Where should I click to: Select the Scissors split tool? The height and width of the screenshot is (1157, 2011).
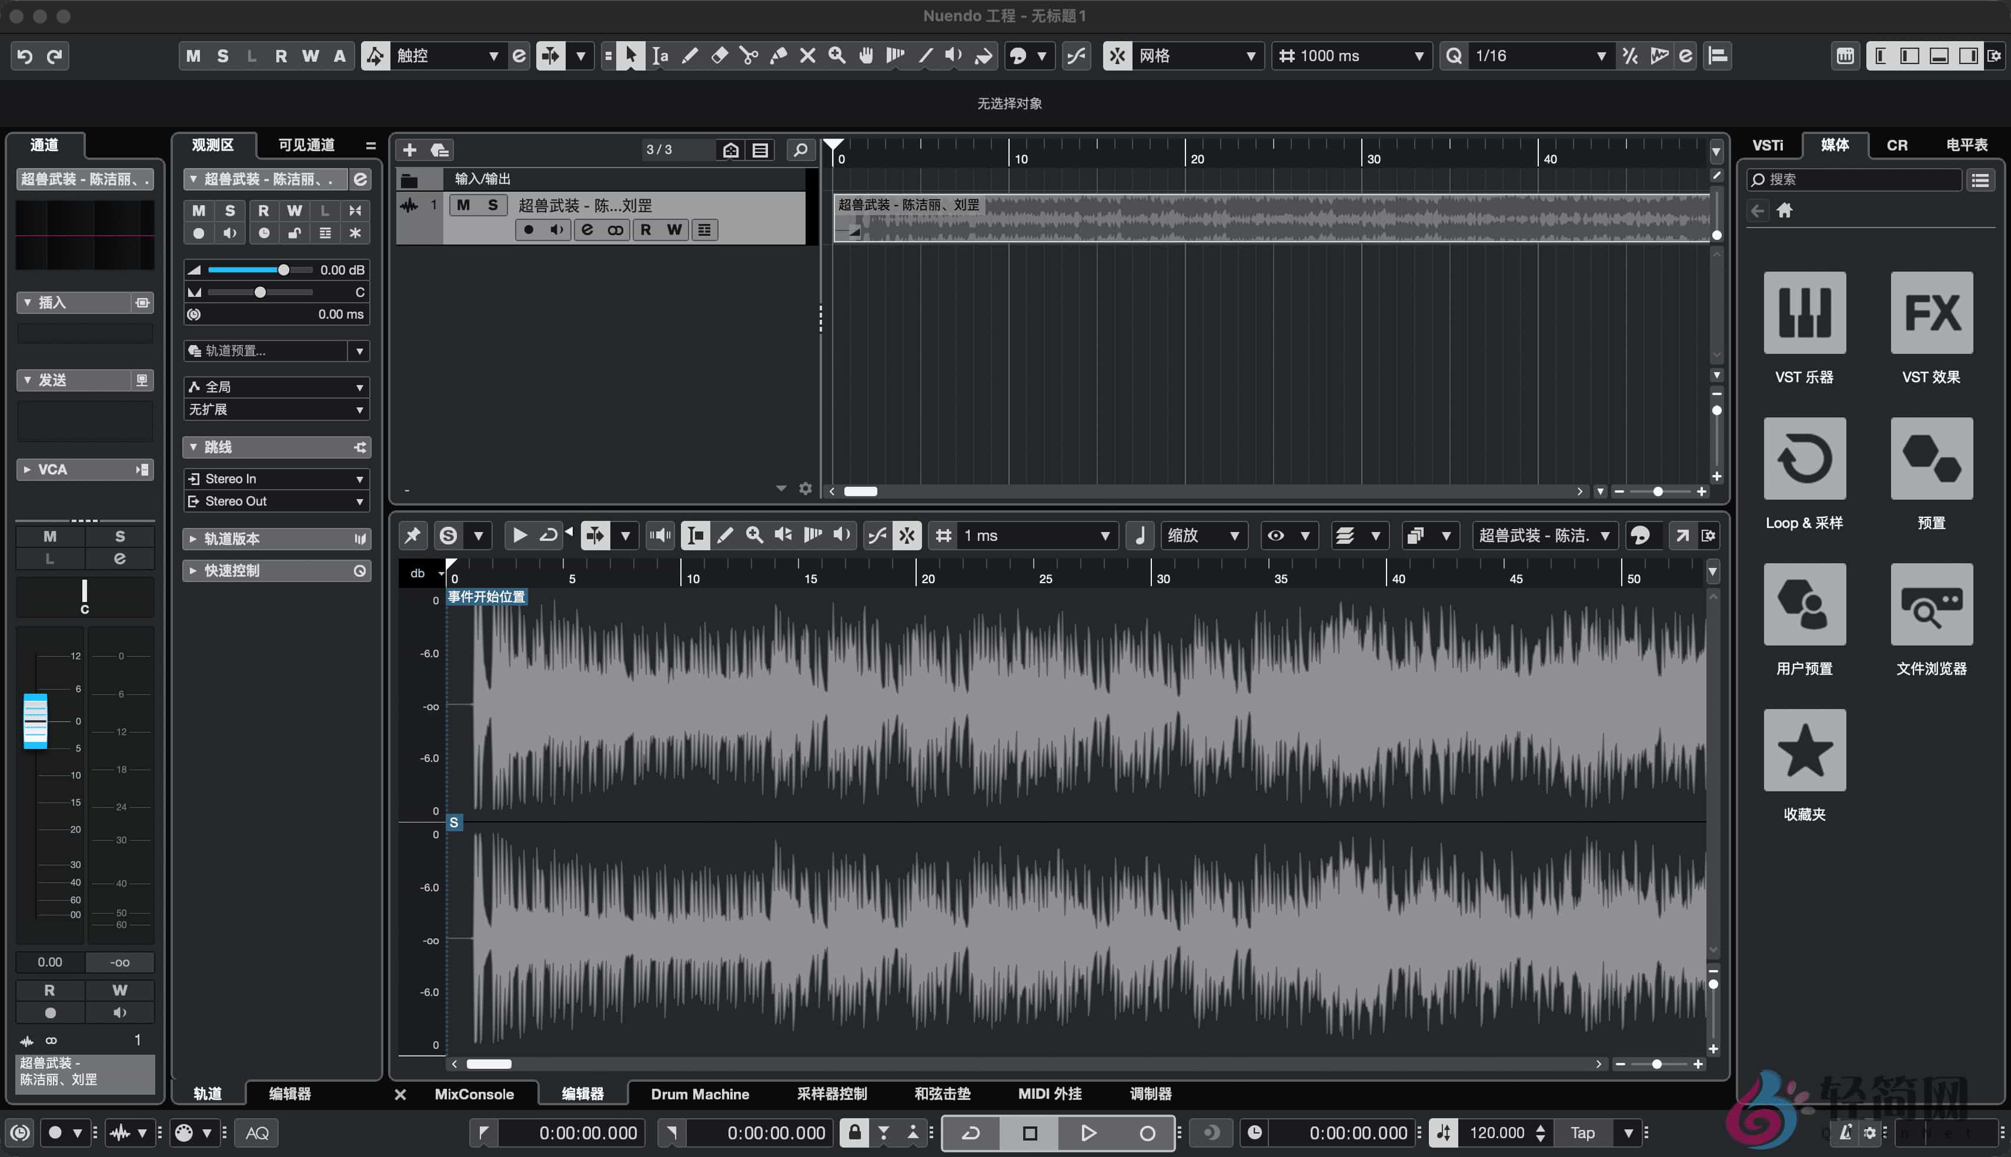(749, 56)
